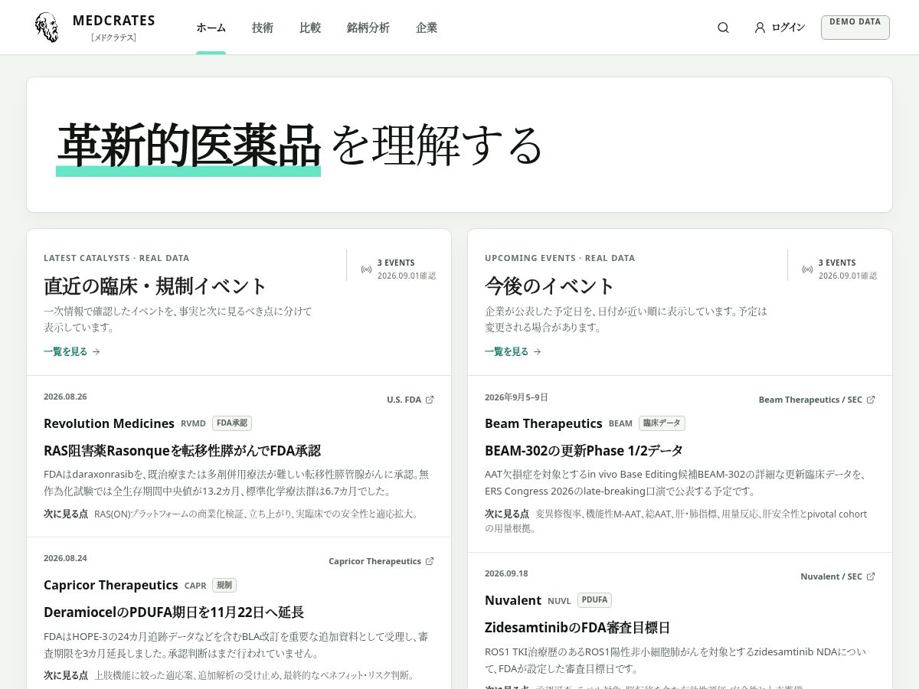Click arrow beside 一覧を見る in upcoming events
This screenshot has height=689, width=919.
click(x=537, y=352)
